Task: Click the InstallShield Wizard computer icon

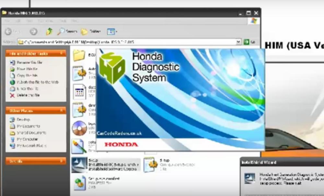Action: (x=249, y=179)
